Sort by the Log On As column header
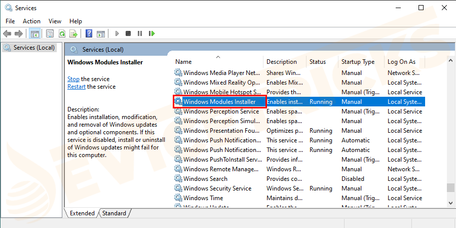 pos(405,62)
